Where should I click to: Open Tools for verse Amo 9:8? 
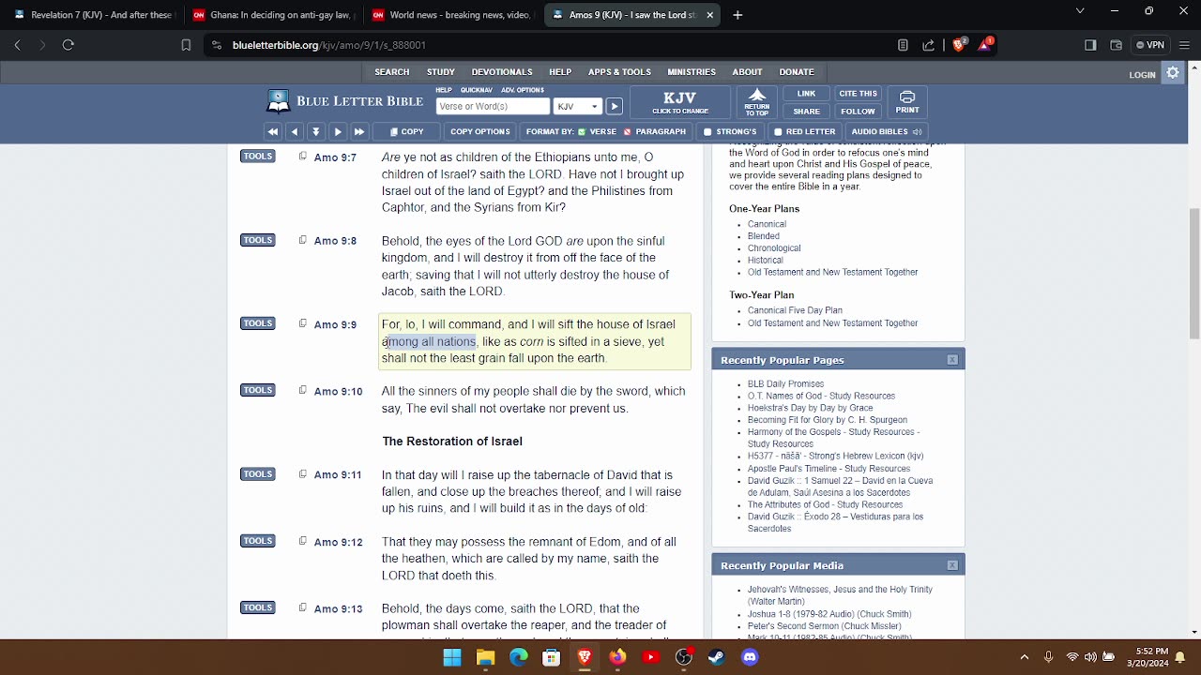pyautogui.click(x=257, y=240)
